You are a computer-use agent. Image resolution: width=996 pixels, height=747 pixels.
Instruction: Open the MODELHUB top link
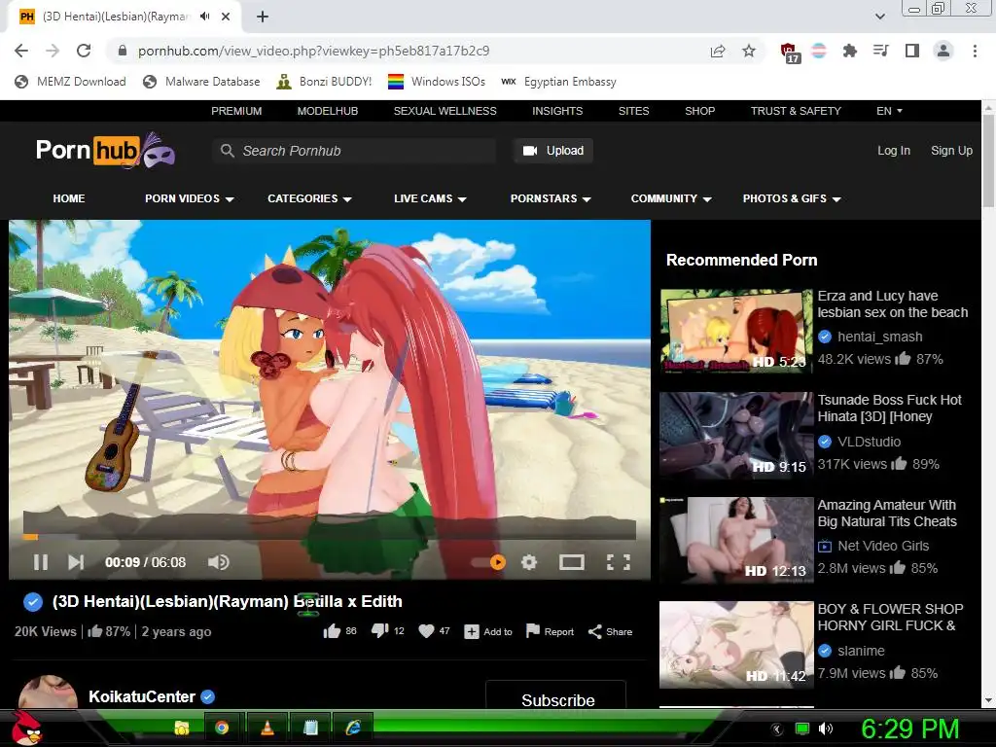[x=328, y=111]
